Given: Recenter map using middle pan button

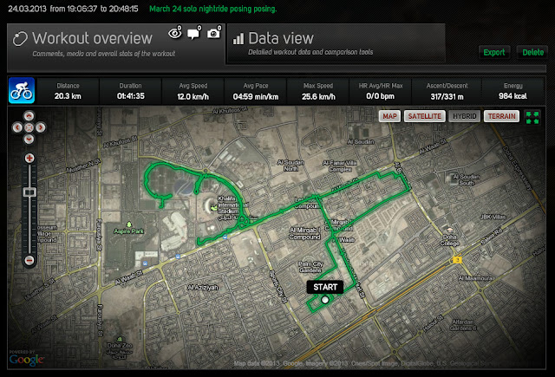Looking at the screenshot, I should point(29,127).
